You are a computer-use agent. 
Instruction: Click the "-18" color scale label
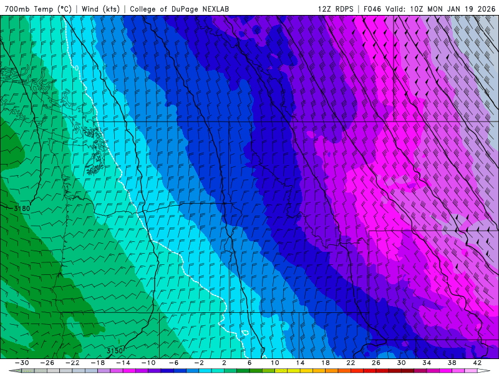(98, 363)
